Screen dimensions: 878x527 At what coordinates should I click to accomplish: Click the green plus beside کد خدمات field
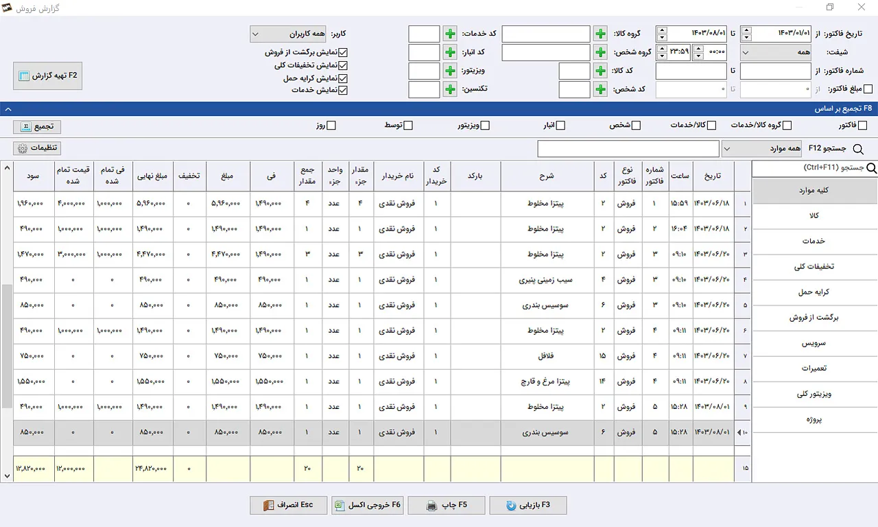tap(449, 34)
